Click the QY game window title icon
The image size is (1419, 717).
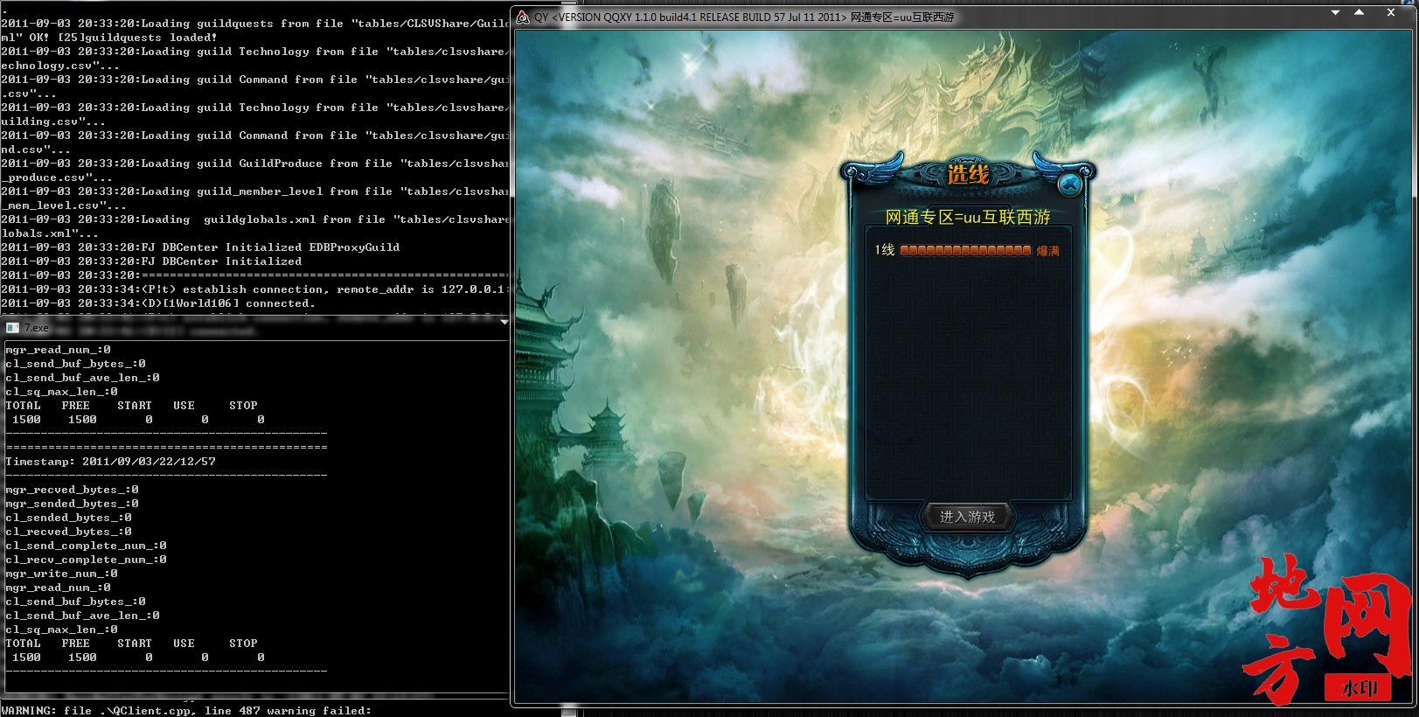tap(522, 17)
